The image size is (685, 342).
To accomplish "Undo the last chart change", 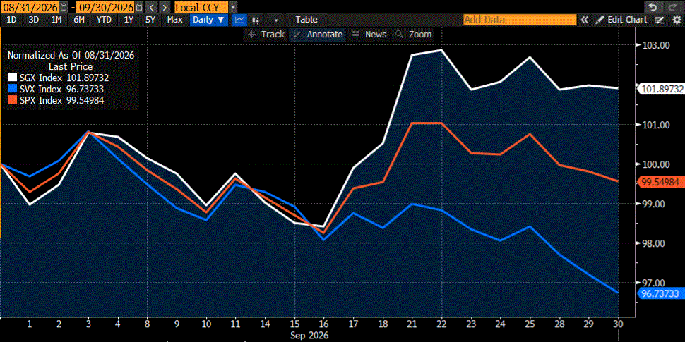I will tap(653, 7).
